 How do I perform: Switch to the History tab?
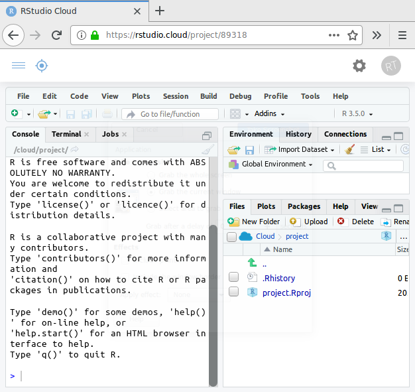click(298, 134)
